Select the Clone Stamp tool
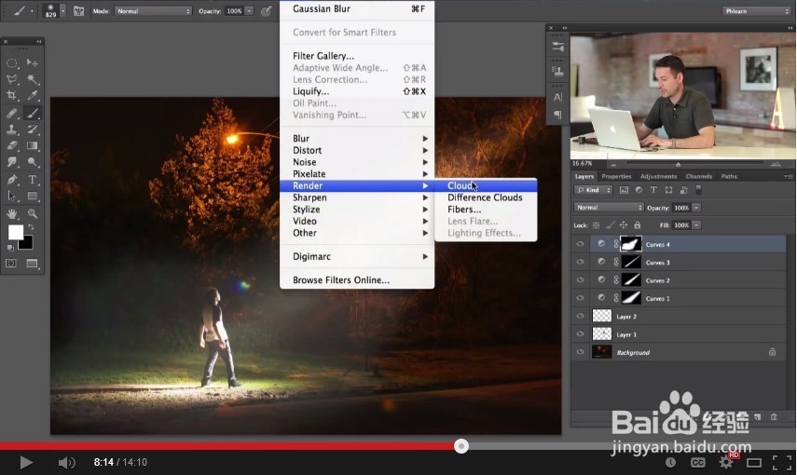 (x=12, y=129)
